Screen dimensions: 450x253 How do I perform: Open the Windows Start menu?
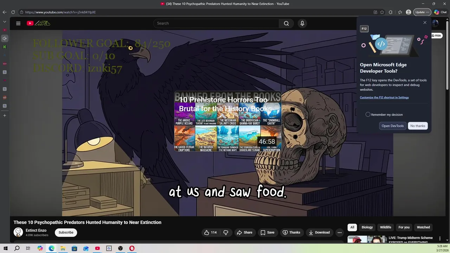coord(6,248)
